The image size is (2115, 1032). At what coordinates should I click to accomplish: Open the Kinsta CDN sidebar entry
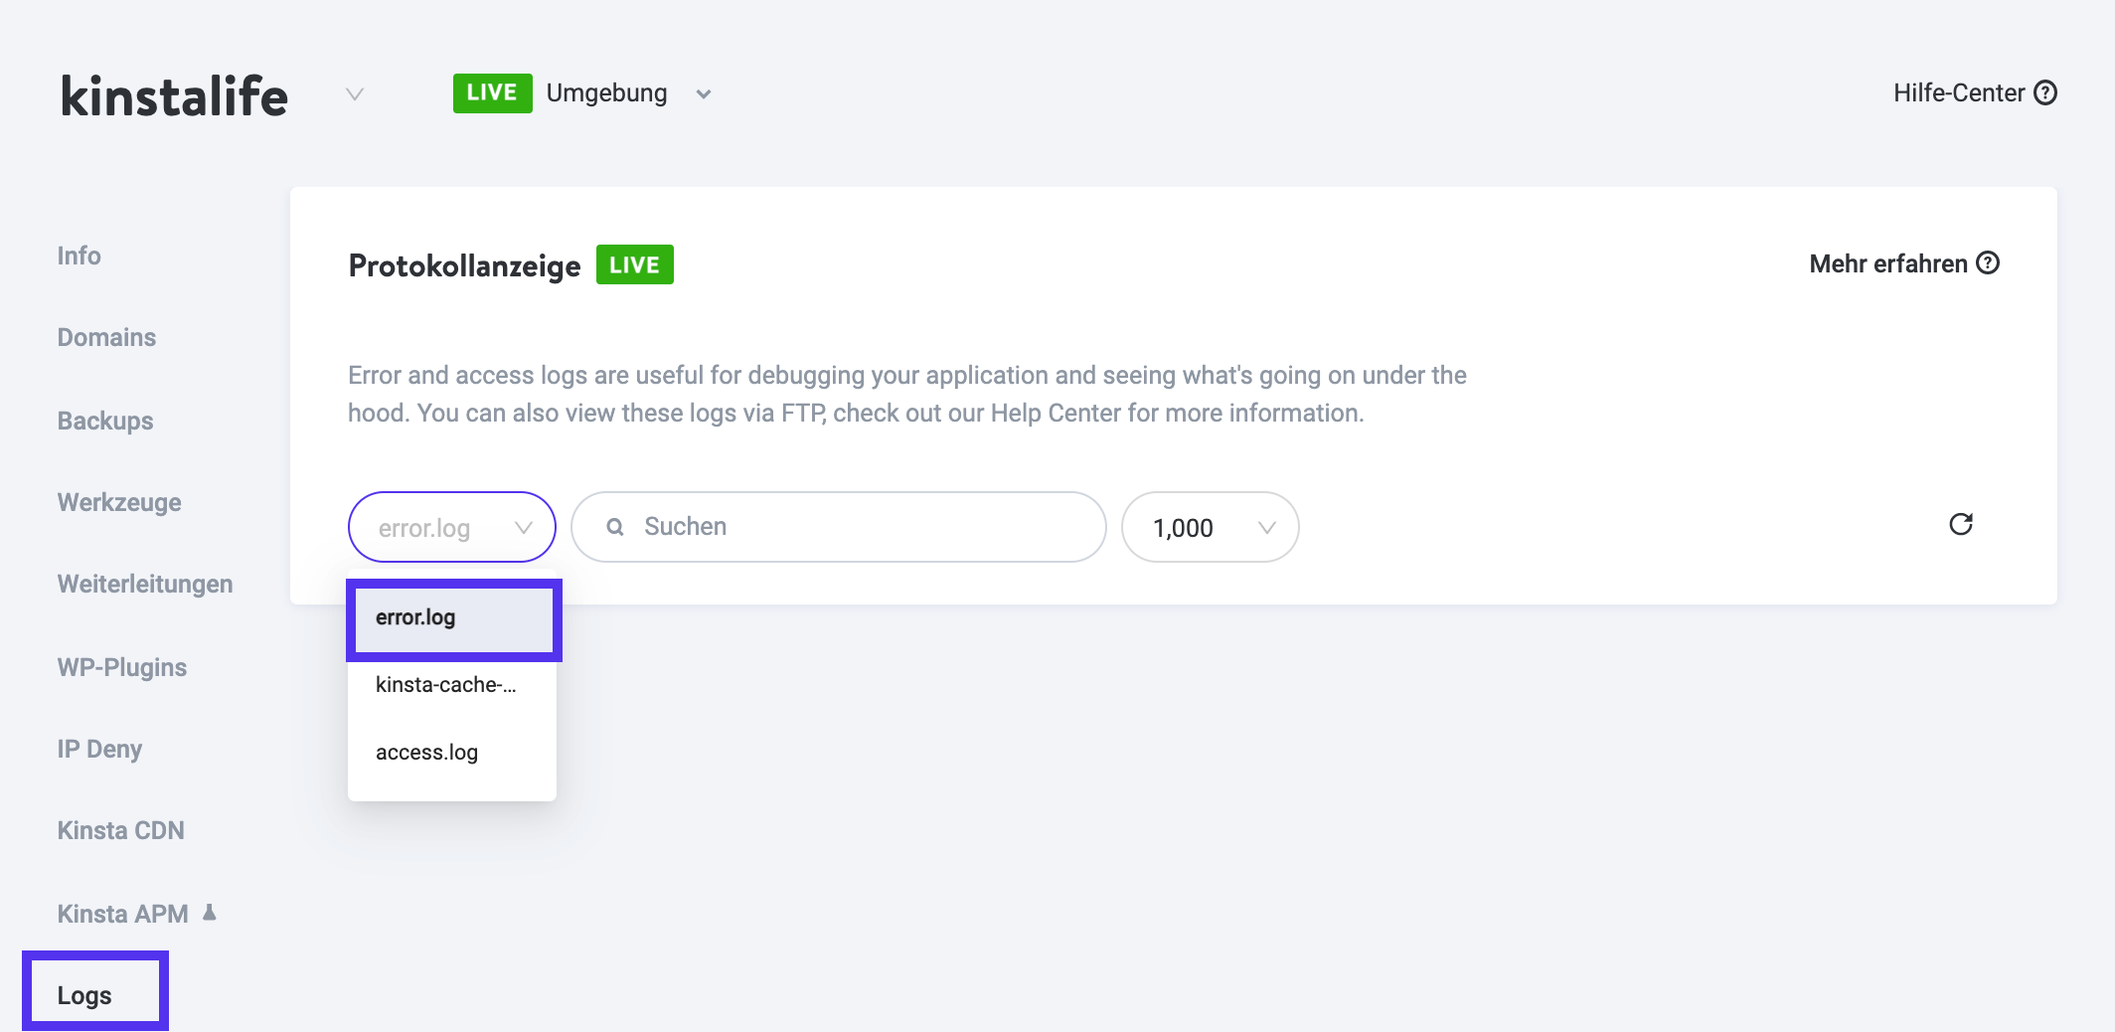[x=120, y=829]
